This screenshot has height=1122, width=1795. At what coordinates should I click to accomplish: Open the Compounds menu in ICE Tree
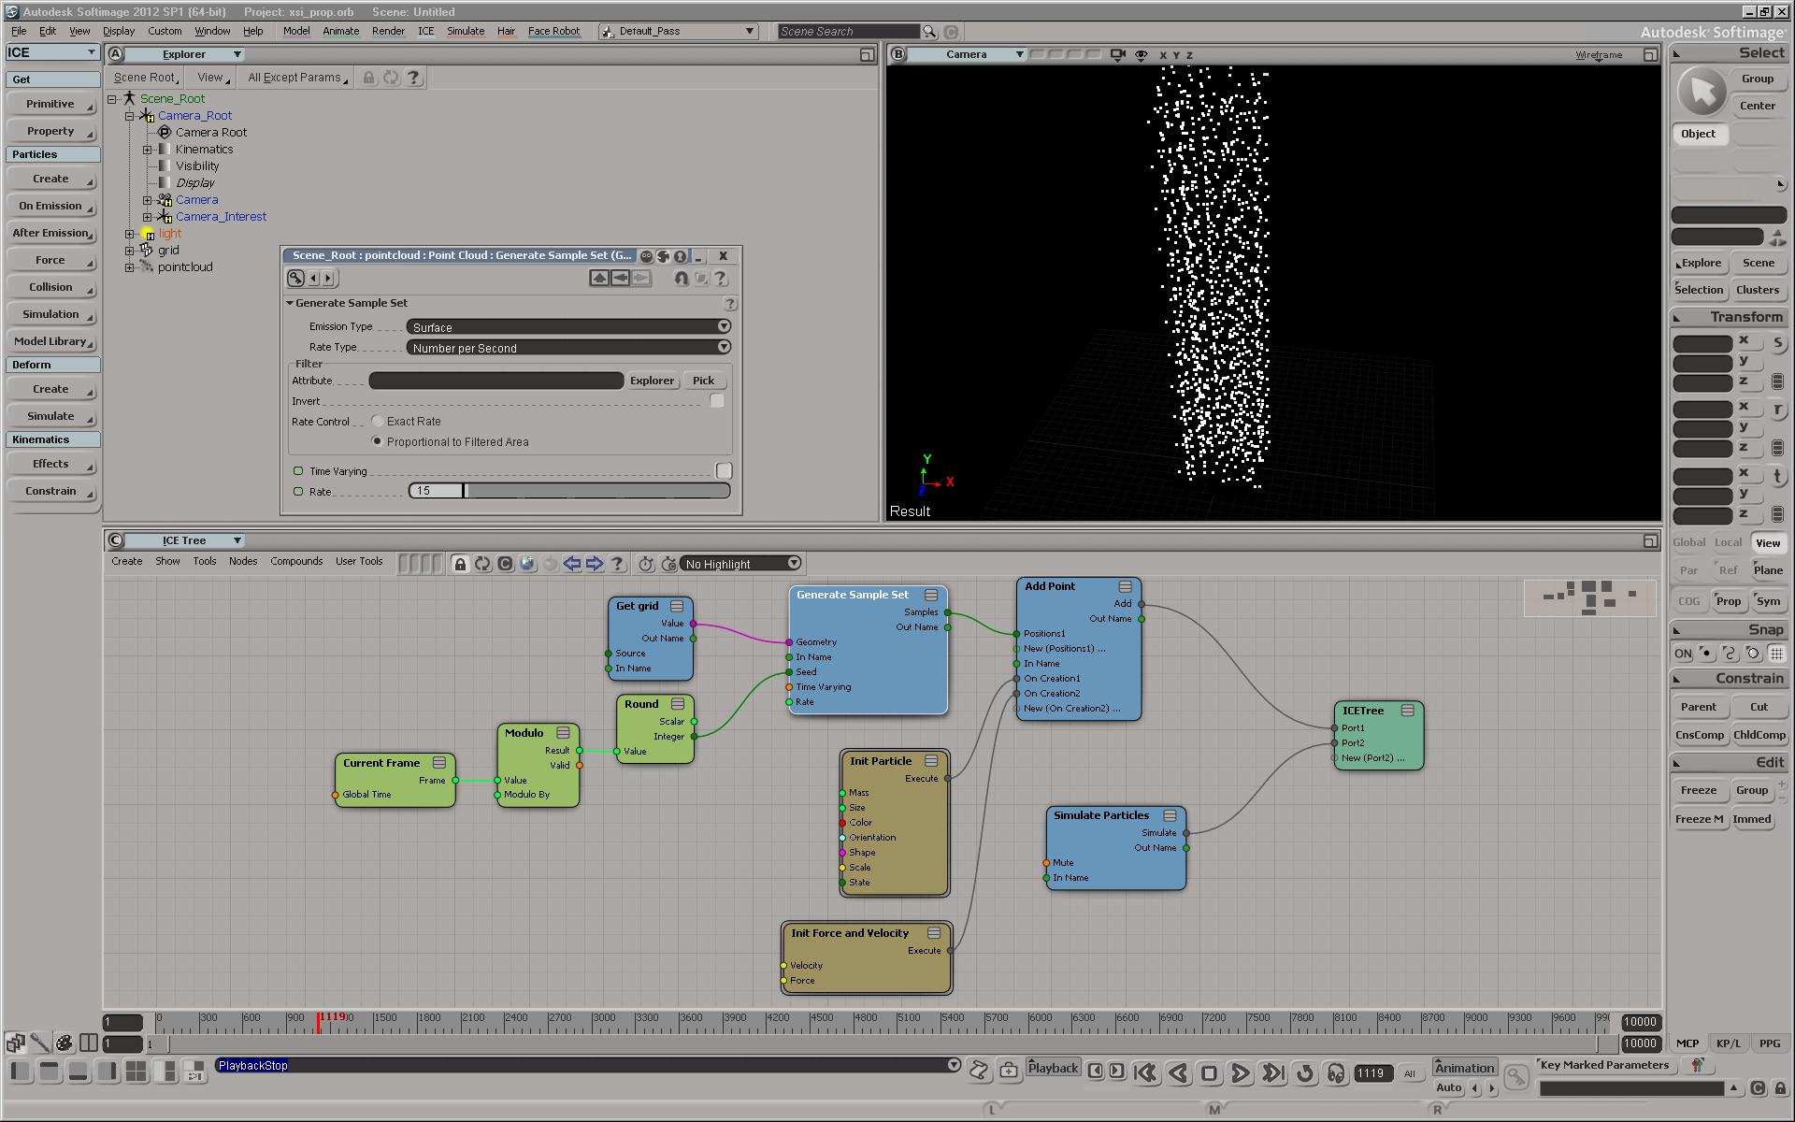coord(295,561)
